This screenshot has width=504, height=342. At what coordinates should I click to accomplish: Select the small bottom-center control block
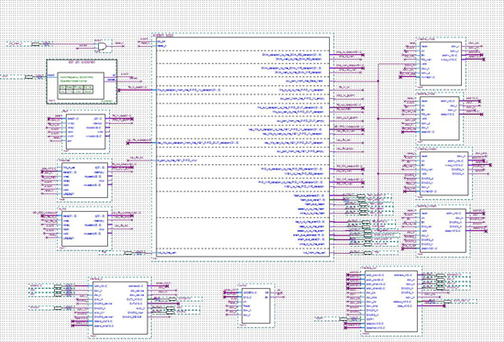(256, 306)
